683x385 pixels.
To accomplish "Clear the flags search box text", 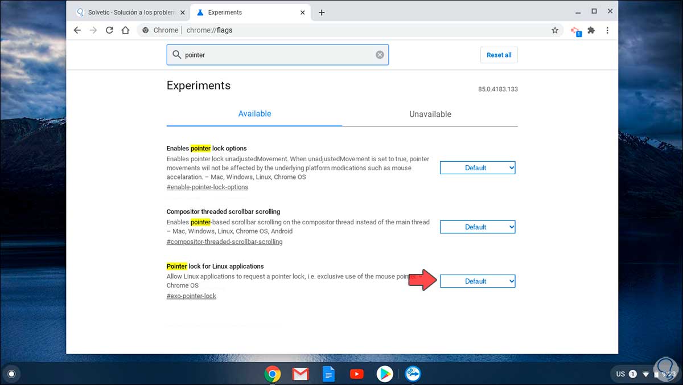I will pos(380,55).
